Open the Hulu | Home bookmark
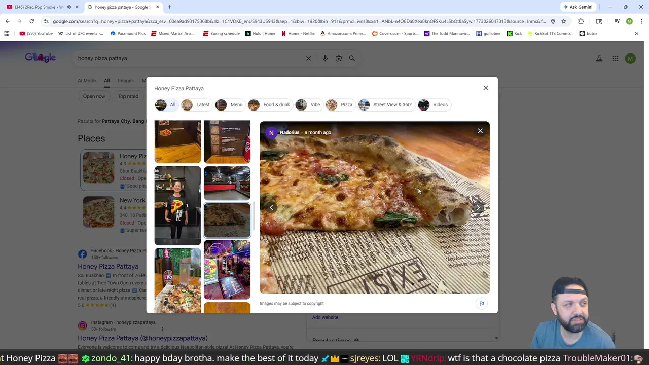649x365 pixels. click(x=260, y=34)
